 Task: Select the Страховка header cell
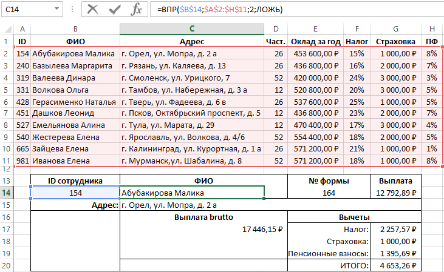[395, 41]
